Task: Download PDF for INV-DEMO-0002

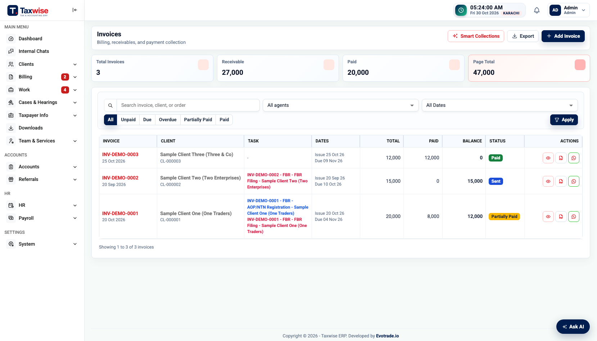Action: 561,181
